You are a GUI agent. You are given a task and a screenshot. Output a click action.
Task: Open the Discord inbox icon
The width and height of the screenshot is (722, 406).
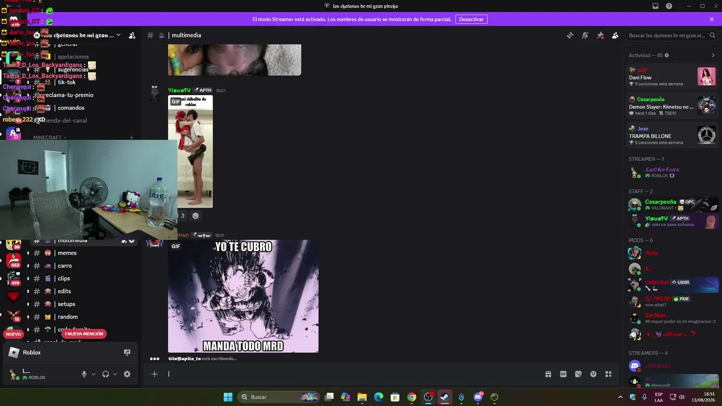[655, 6]
